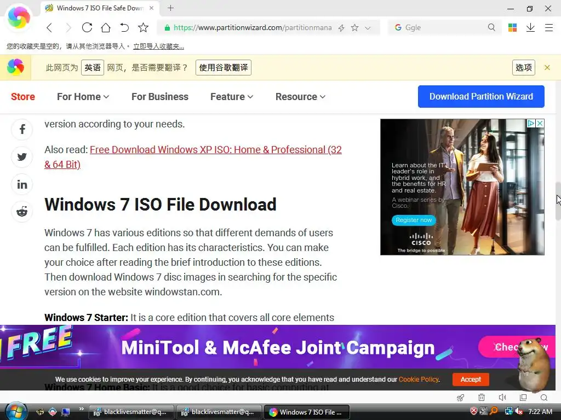Click the rocket accelerator status icon
This screenshot has width=561, height=420.
pos(460,398)
